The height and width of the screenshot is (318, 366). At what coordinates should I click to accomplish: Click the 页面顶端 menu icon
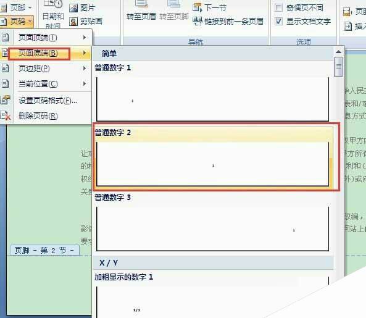5,37
